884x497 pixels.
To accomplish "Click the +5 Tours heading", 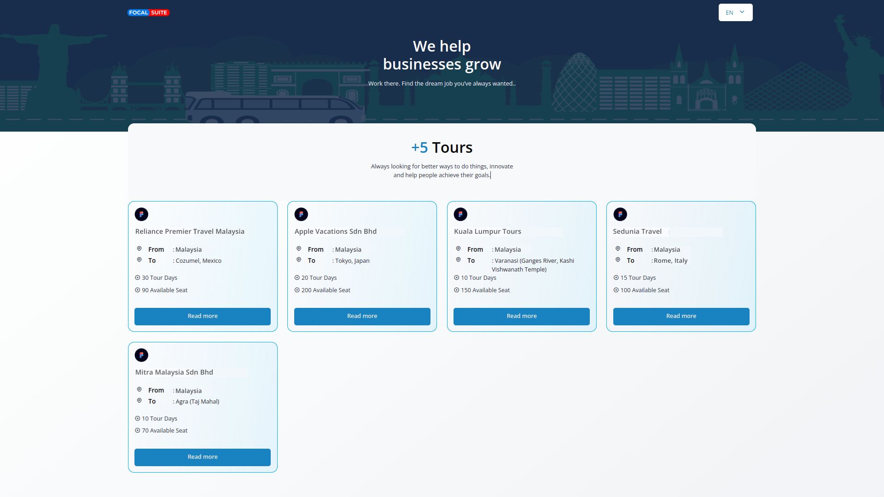I will pos(442,148).
